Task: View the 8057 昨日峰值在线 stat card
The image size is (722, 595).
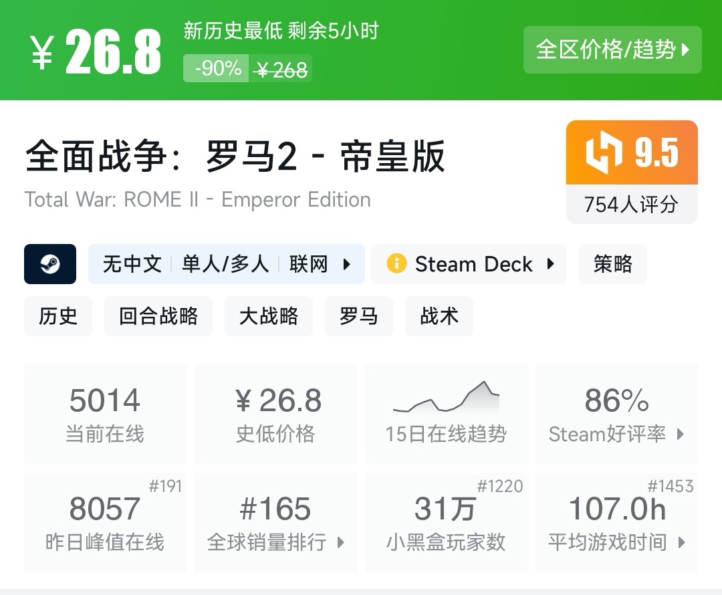Action: [x=105, y=522]
